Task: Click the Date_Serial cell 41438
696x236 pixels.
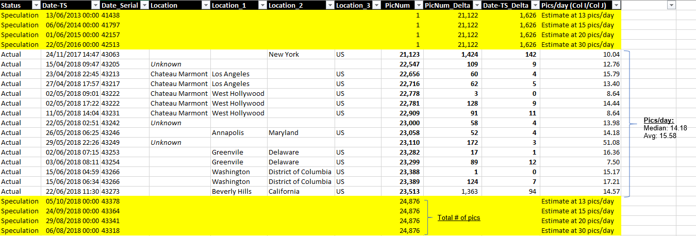Action: [x=124, y=15]
